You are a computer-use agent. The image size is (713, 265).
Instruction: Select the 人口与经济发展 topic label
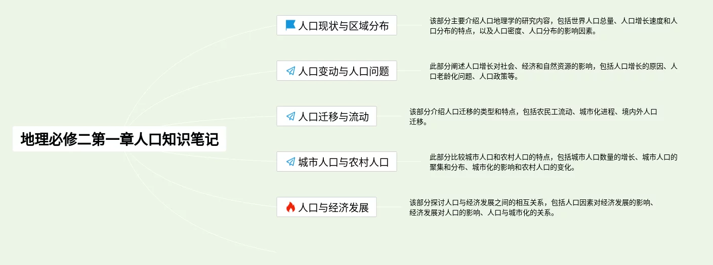(x=333, y=207)
